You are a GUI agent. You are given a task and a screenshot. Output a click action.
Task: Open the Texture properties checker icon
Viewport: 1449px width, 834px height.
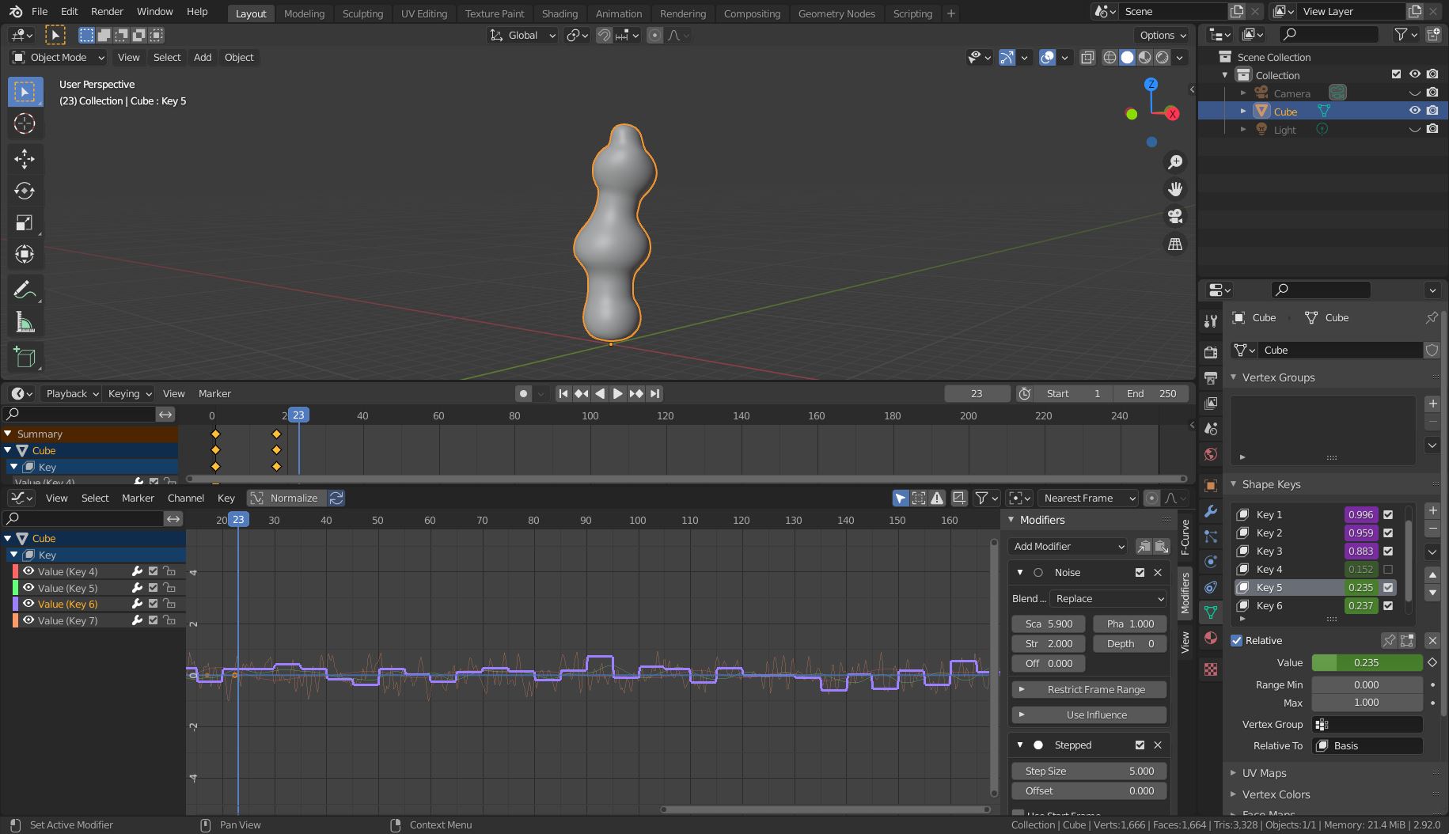(1210, 669)
